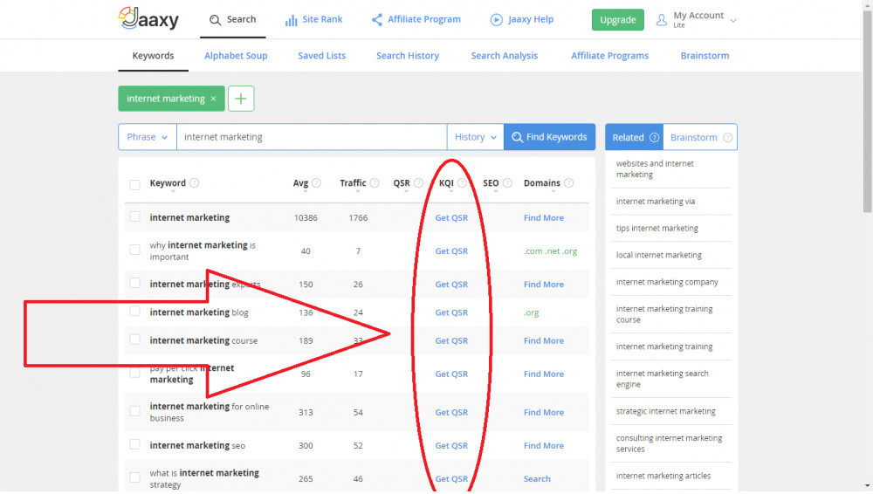The width and height of the screenshot is (873, 494).
Task: Find More domains for 'internet marketing seo'
Action: tap(543, 445)
